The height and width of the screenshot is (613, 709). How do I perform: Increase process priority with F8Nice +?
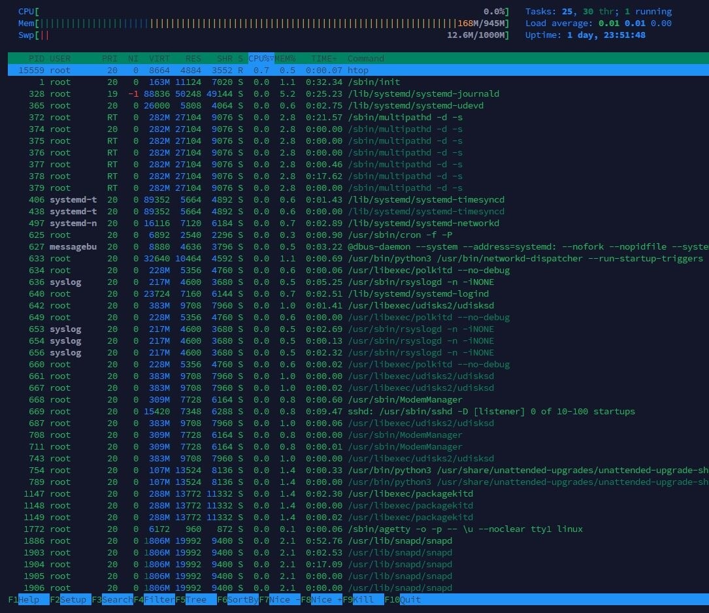pos(320,599)
